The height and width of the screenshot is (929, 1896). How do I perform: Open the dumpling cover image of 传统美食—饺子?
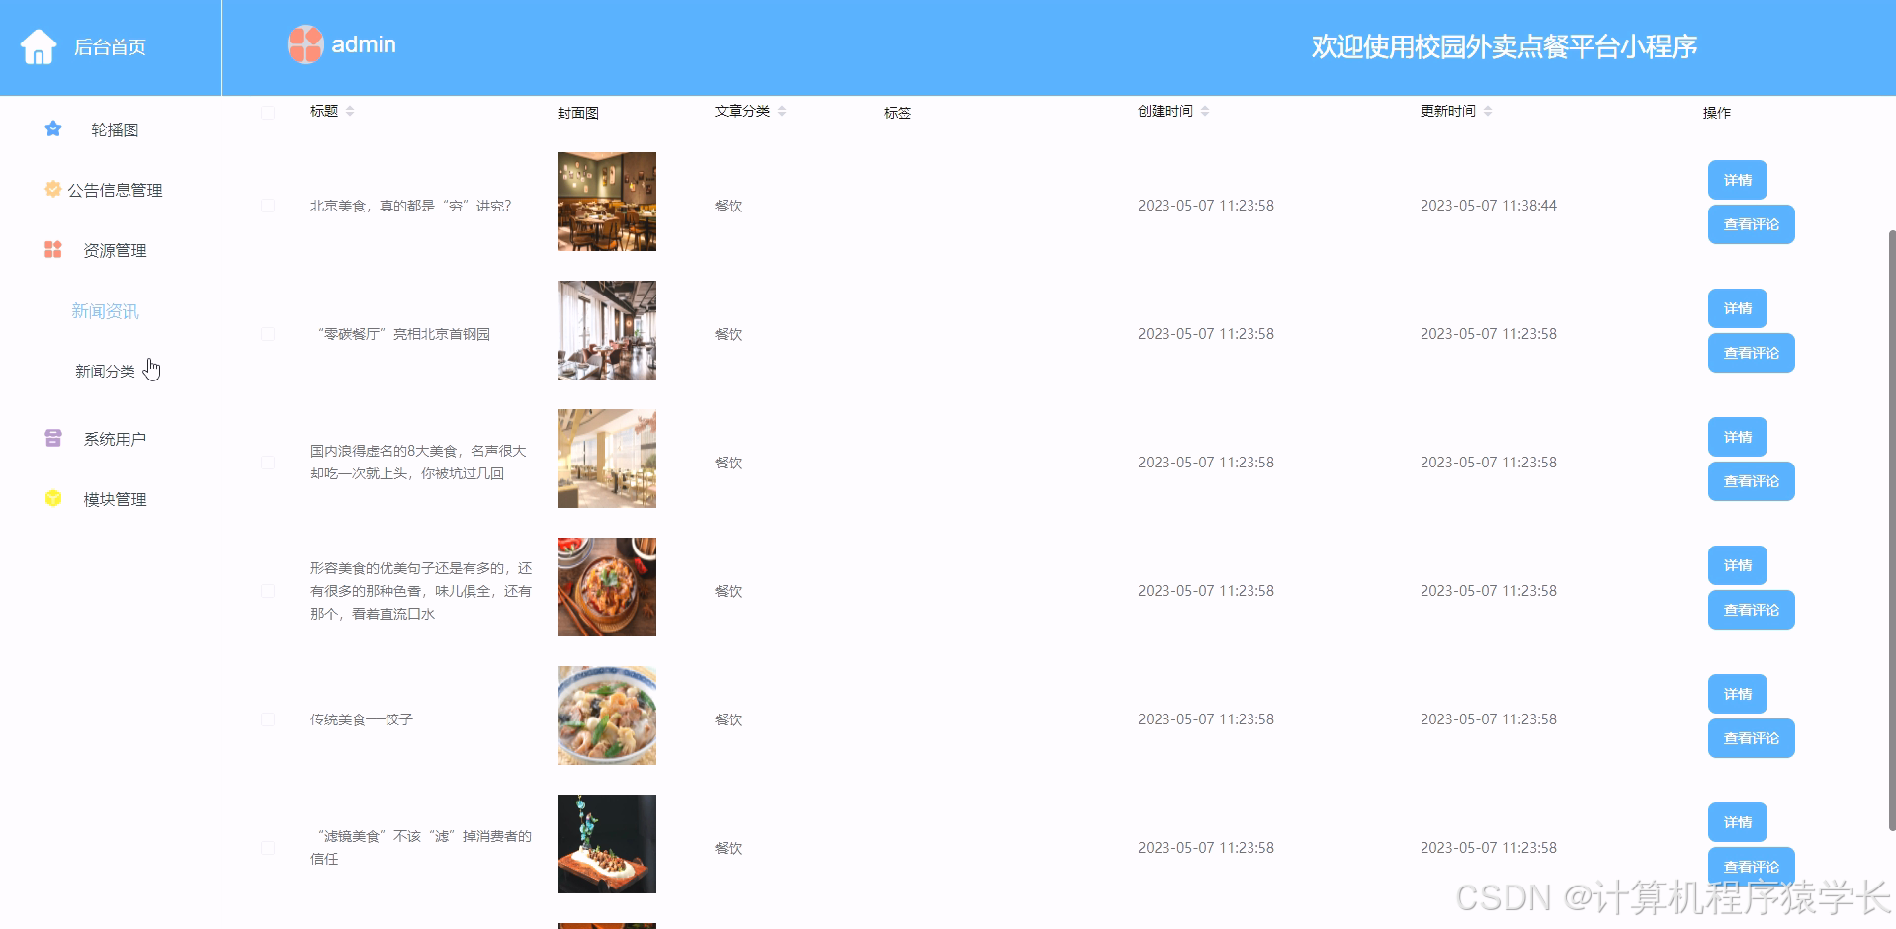[x=607, y=716]
